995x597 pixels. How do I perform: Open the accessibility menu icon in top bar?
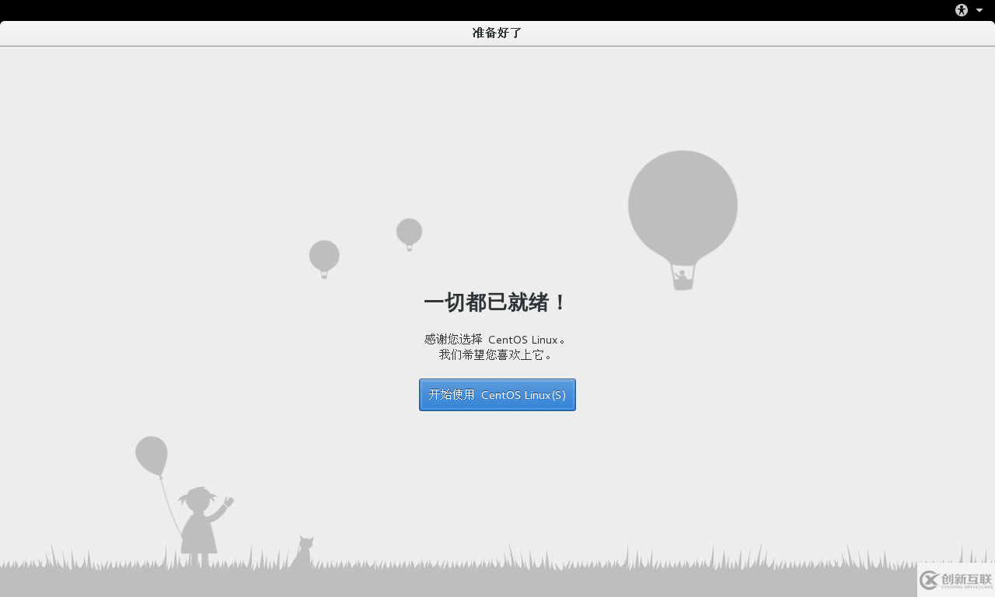coord(962,10)
